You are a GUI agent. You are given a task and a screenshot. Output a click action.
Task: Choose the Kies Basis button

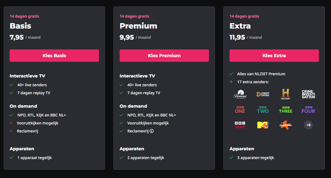point(54,55)
